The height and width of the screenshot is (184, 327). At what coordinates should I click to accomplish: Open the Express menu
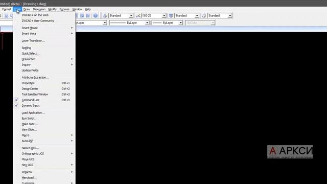coord(64,9)
